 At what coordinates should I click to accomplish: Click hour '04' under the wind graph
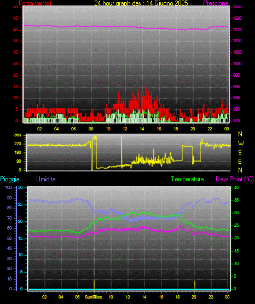pos(56,129)
